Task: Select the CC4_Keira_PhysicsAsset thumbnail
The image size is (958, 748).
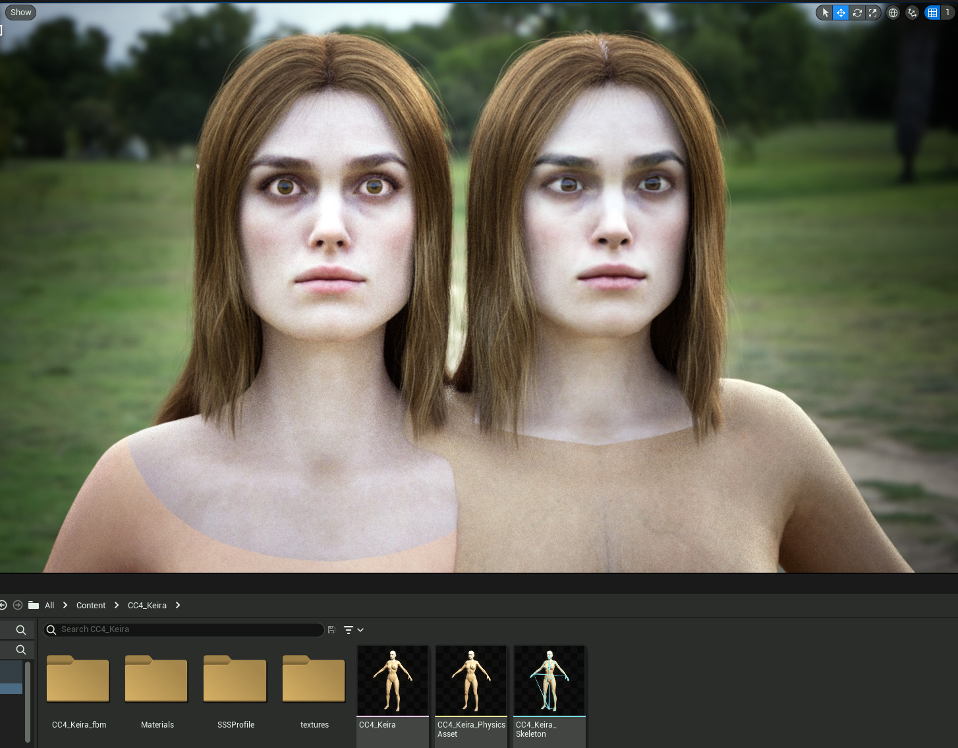Action: pyautogui.click(x=471, y=681)
